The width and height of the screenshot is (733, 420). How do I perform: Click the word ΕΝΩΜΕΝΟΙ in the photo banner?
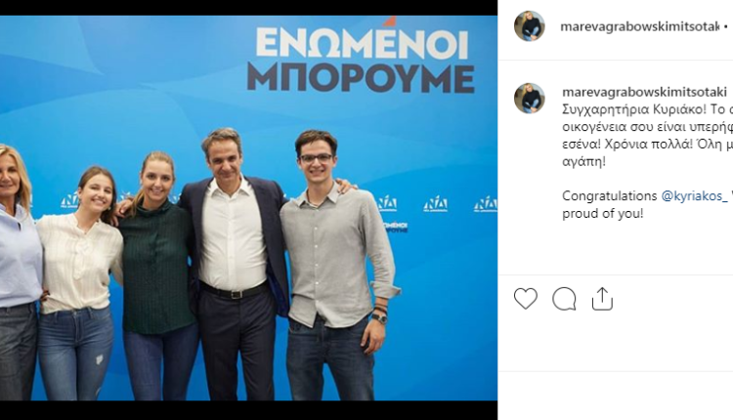tap(362, 44)
